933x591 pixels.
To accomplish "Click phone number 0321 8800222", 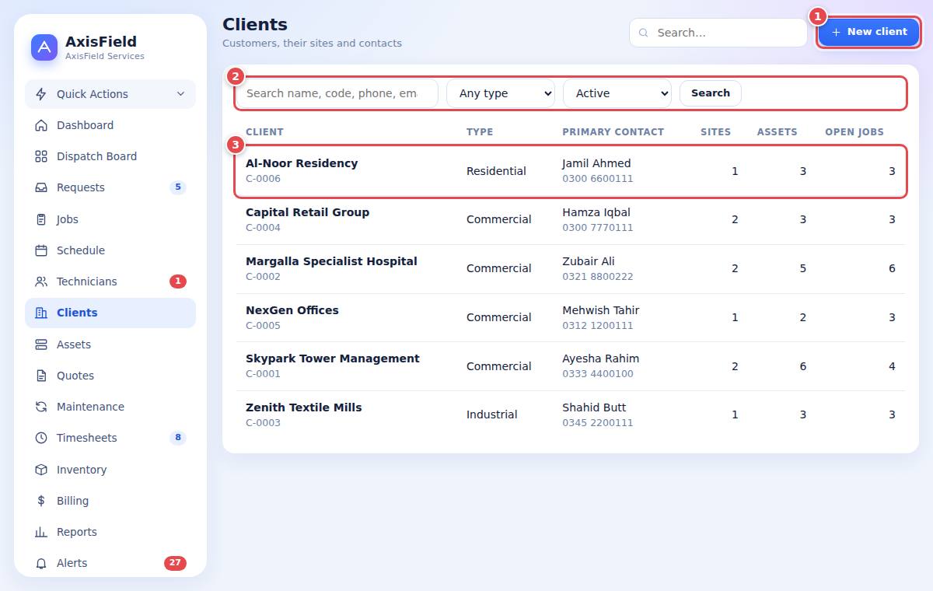I will [598, 277].
